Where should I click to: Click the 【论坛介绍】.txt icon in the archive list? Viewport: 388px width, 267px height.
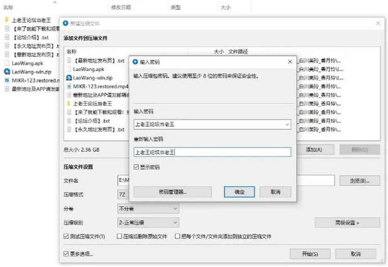pyautogui.click(x=69, y=121)
